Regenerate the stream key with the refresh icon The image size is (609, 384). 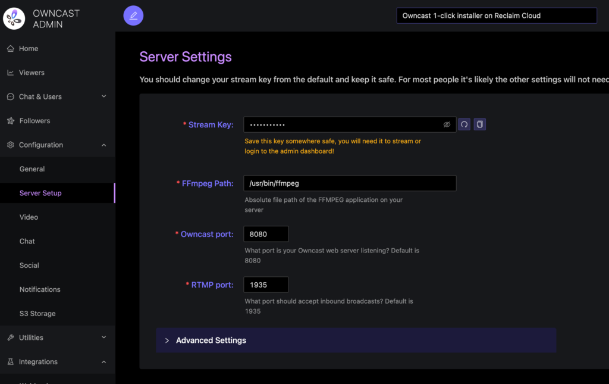tap(464, 124)
